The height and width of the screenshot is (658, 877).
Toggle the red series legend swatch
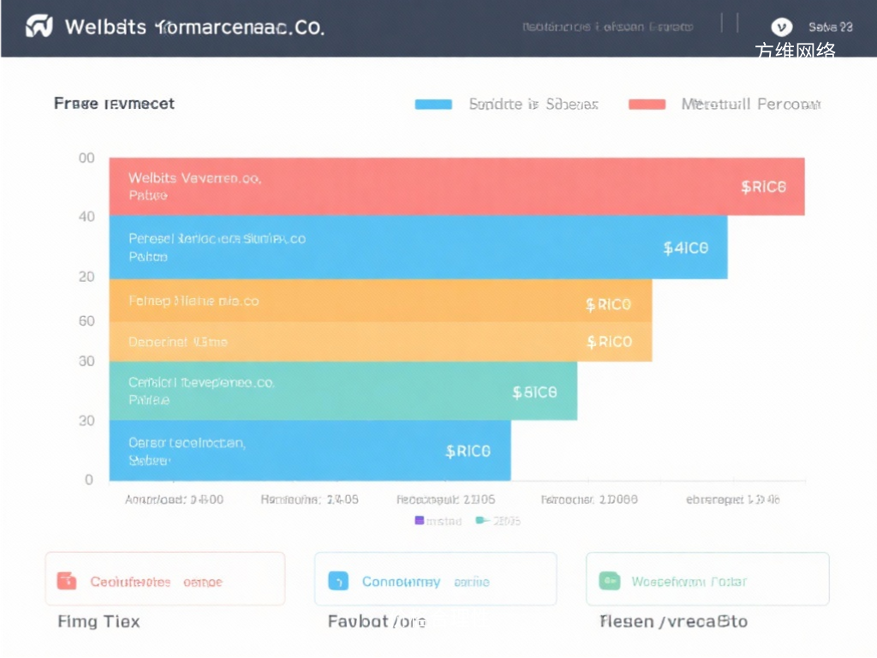point(647,105)
